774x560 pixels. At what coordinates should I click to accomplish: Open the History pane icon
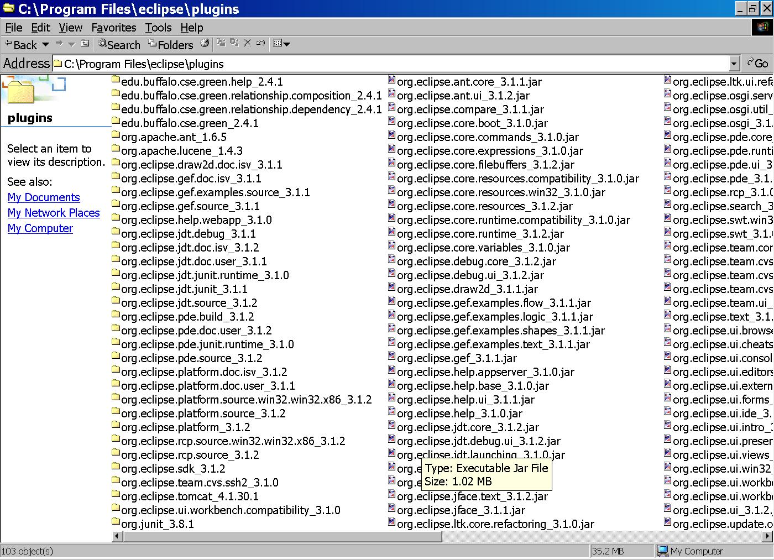pyautogui.click(x=205, y=44)
